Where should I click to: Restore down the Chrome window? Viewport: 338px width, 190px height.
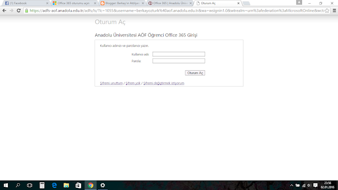(x=321, y=3)
